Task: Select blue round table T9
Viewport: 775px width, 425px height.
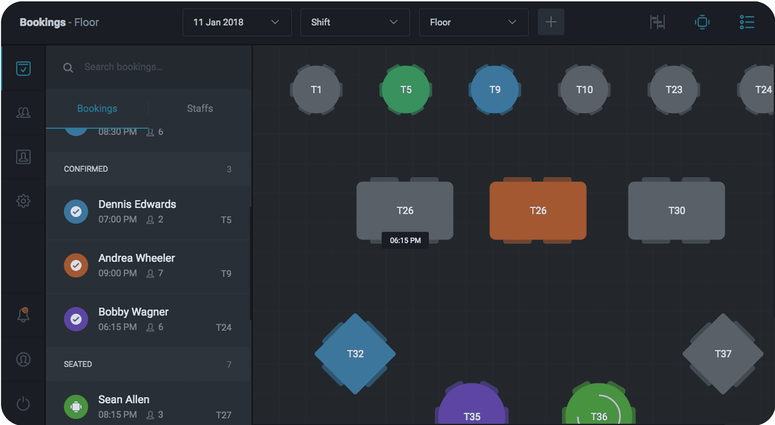Action: pos(495,89)
